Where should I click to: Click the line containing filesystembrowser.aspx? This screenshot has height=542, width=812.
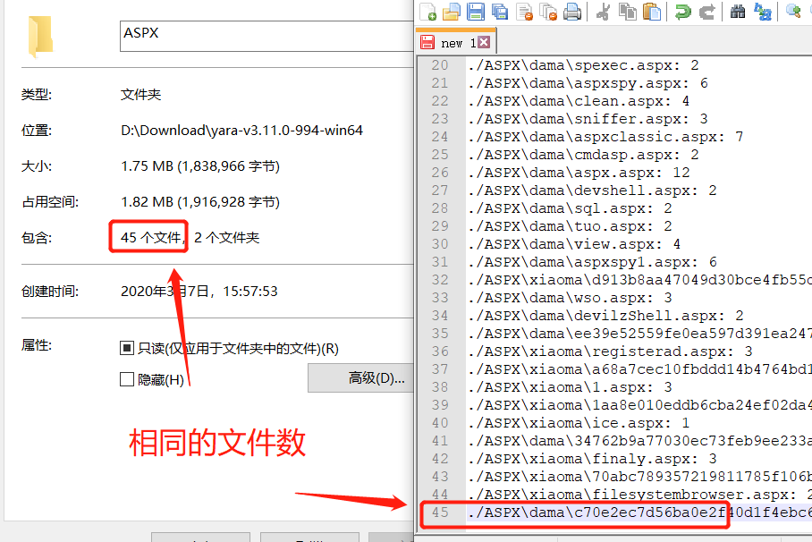[639, 495]
